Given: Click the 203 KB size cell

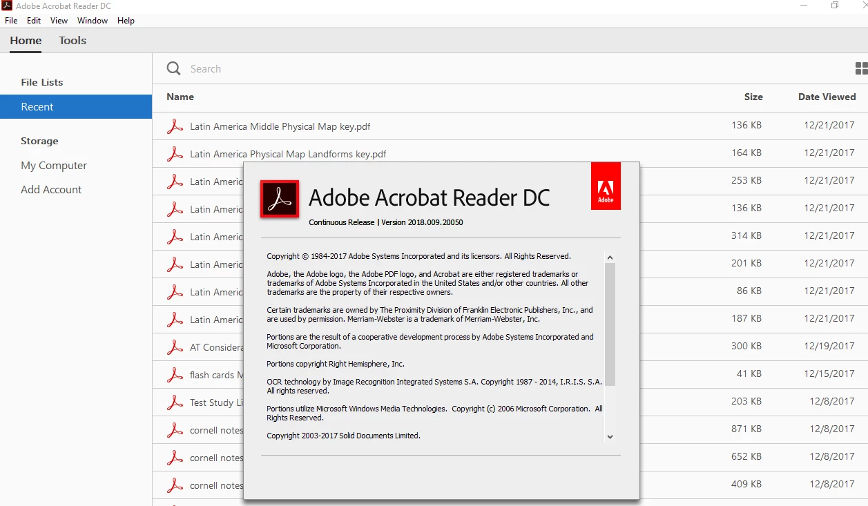Looking at the screenshot, I should pos(746,401).
